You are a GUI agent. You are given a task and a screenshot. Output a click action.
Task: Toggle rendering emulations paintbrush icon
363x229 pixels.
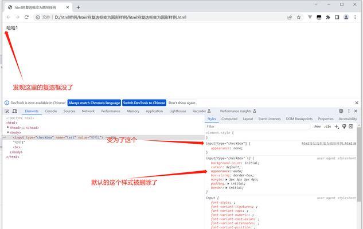pyautogui.click(x=344, y=127)
